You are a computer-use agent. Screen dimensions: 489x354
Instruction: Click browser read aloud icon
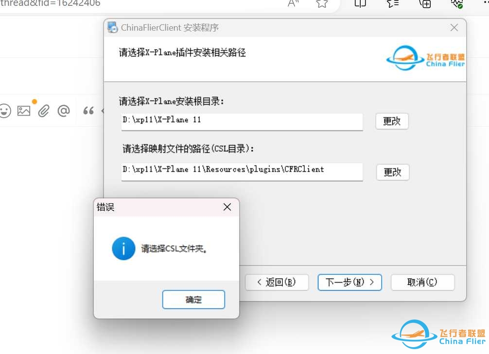click(x=293, y=3)
